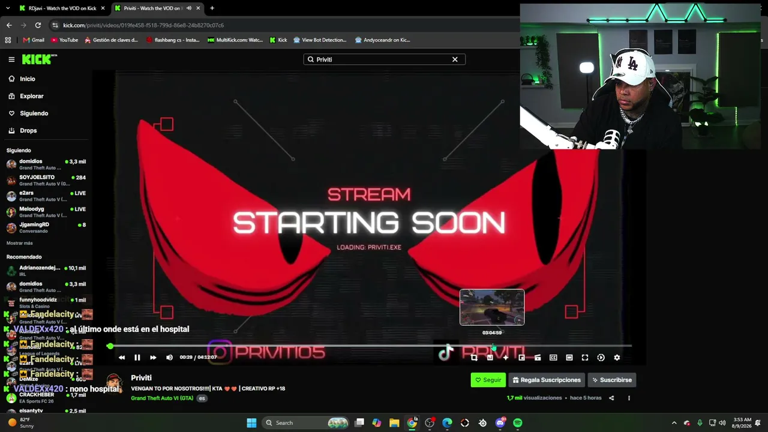Click Regala Suscripciones button
This screenshot has width=768, height=432.
pos(547,380)
